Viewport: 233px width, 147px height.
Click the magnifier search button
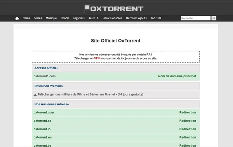coord(214,18)
